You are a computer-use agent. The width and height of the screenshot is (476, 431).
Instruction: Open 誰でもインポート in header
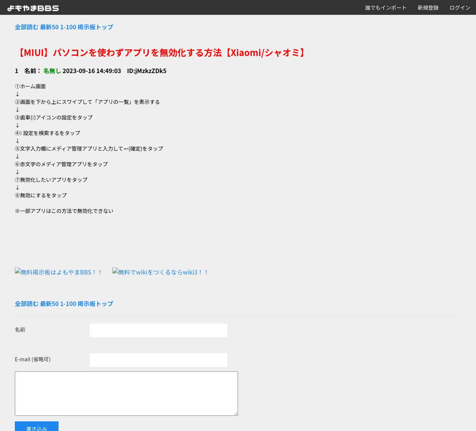click(x=386, y=8)
